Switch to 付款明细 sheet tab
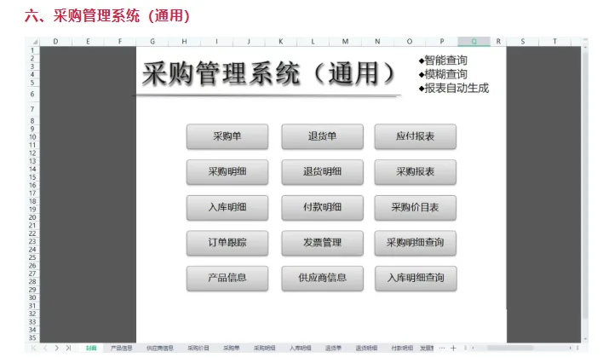 402,348
